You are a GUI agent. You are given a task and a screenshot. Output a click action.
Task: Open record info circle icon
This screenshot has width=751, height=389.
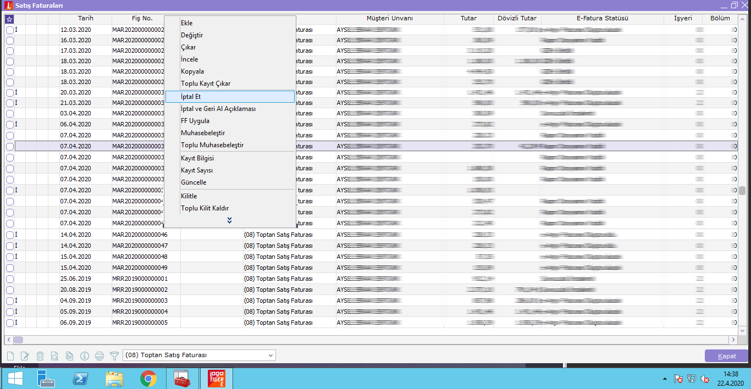pos(84,356)
